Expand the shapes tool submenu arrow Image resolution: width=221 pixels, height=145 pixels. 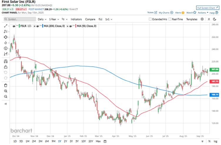pyautogui.click(x=9, y=37)
